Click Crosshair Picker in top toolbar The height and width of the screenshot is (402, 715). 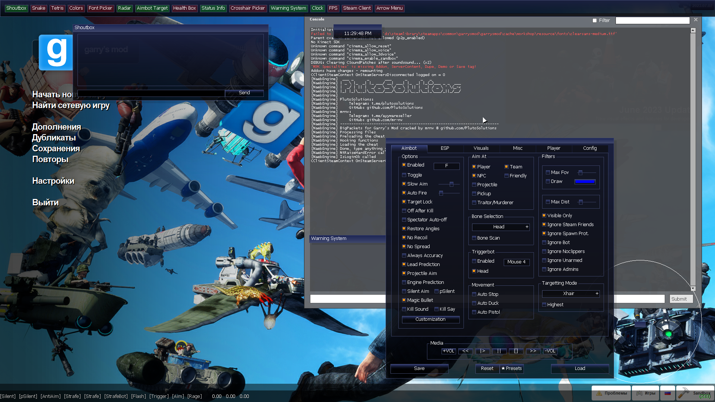coord(247,8)
